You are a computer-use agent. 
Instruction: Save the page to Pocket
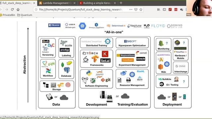tap(136, 10)
